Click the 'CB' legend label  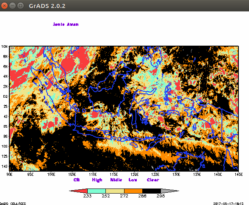click(x=77, y=180)
